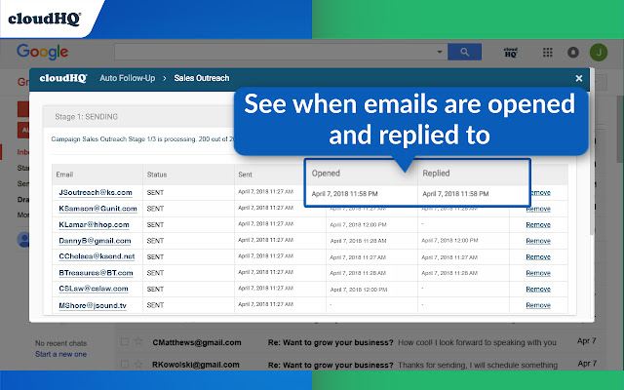Open JSoutreach@ks.com email link

click(96, 193)
